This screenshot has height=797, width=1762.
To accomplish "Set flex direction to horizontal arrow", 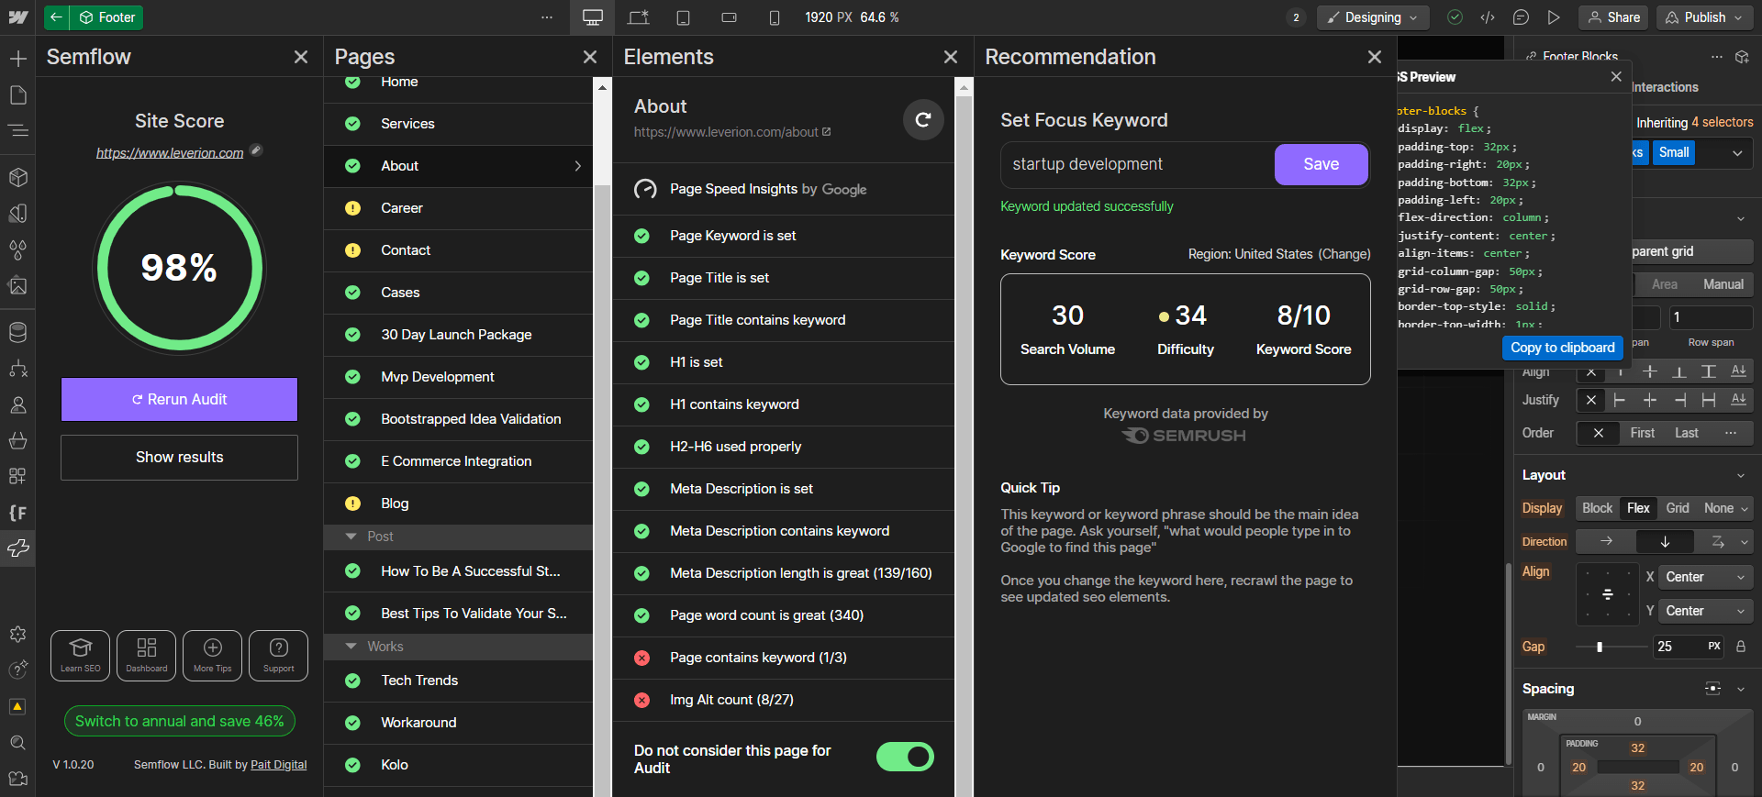I will point(1606,542).
